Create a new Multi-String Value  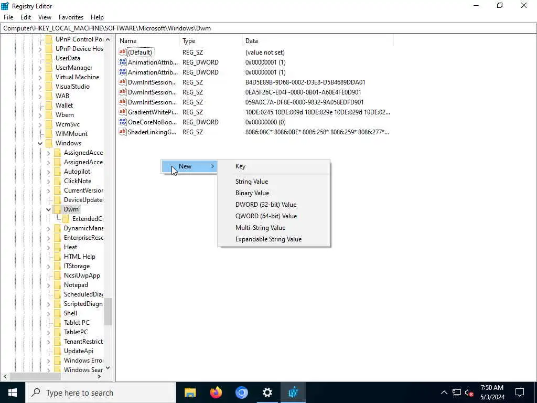(x=274, y=228)
